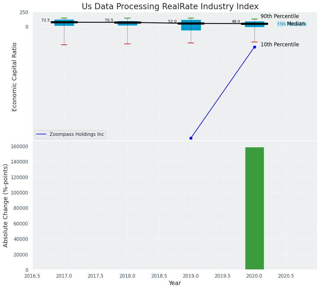Click the 72.5 median value label
Screen dimensions: 320x289
[x=46, y=20]
